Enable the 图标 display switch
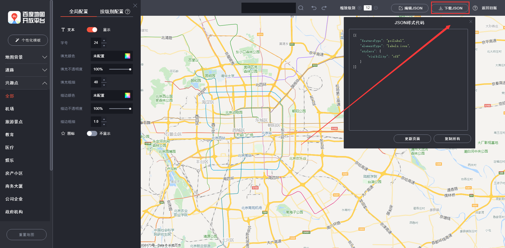This screenshot has height=248, width=505. [x=92, y=133]
